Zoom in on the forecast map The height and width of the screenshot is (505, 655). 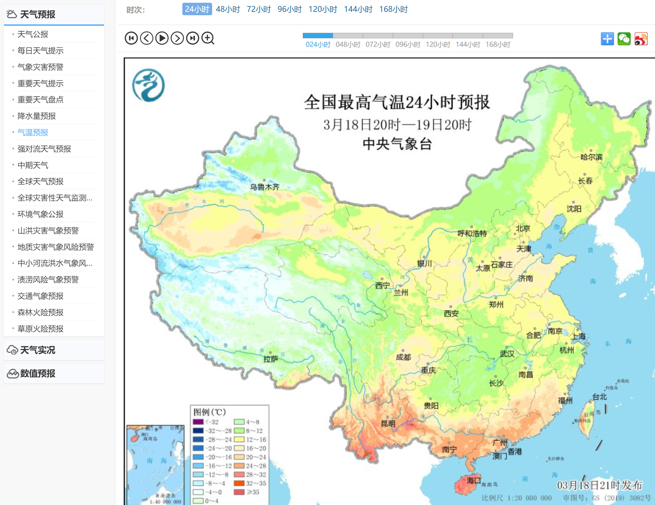[x=208, y=38]
